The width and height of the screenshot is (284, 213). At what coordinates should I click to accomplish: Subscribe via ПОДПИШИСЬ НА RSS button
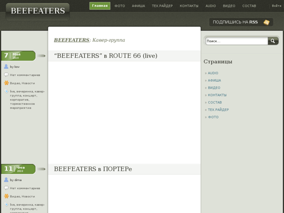(x=241, y=22)
